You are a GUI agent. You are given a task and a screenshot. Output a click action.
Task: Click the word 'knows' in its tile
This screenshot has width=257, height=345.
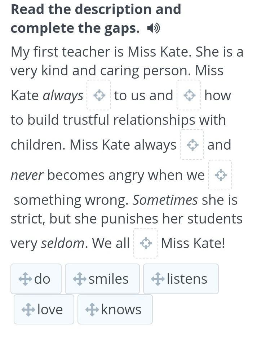pyautogui.click(x=121, y=310)
